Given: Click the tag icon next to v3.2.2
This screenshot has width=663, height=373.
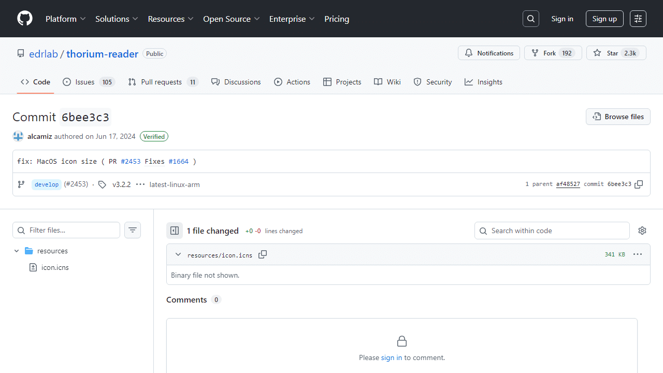Looking at the screenshot, I should click(103, 184).
